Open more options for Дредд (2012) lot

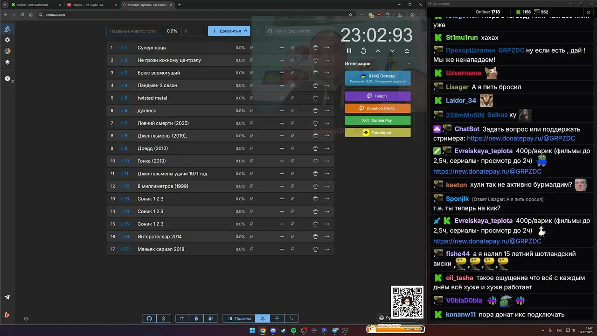327,148
